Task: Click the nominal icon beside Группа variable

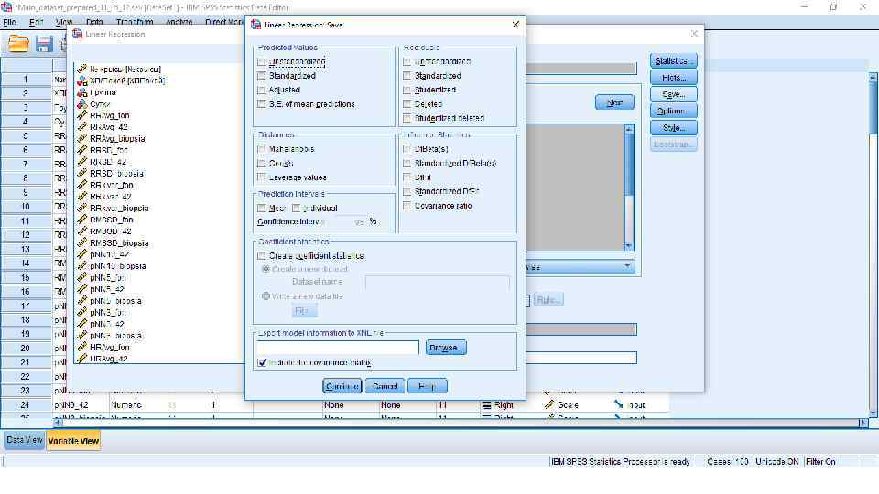Action: pyautogui.click(x=82, y=92)
